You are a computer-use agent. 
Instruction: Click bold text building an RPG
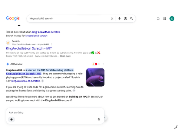(78, 97)
